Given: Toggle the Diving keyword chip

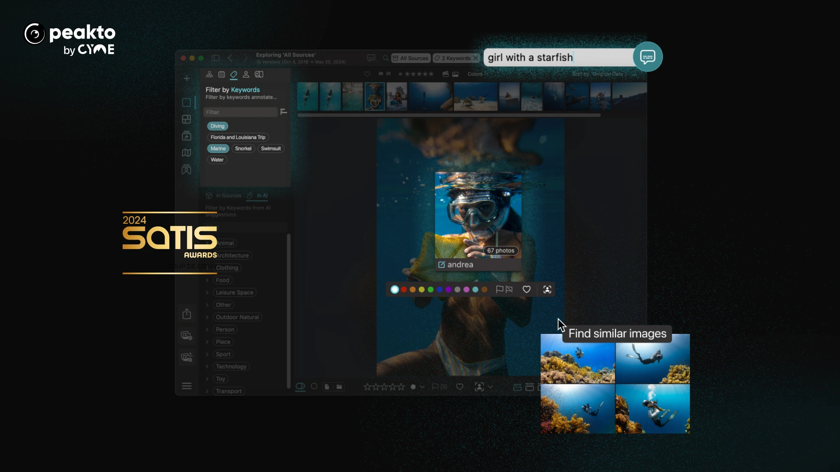Looking at the screenshot, I should pyautogui.click(x=218, y=126).
